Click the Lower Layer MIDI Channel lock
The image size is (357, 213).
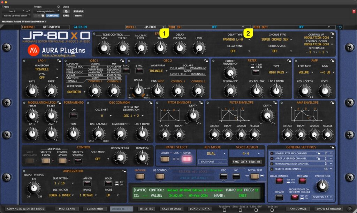318,153
